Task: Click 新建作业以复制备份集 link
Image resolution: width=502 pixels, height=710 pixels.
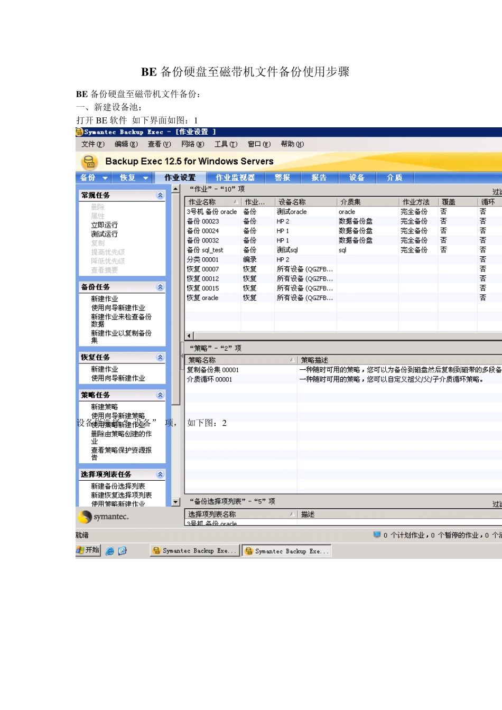Action: [121, 337]
